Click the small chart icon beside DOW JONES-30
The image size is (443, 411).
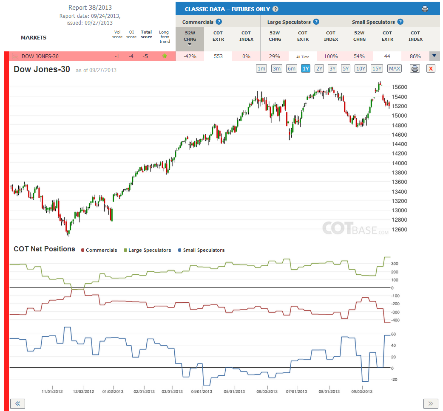pos(15,56)
